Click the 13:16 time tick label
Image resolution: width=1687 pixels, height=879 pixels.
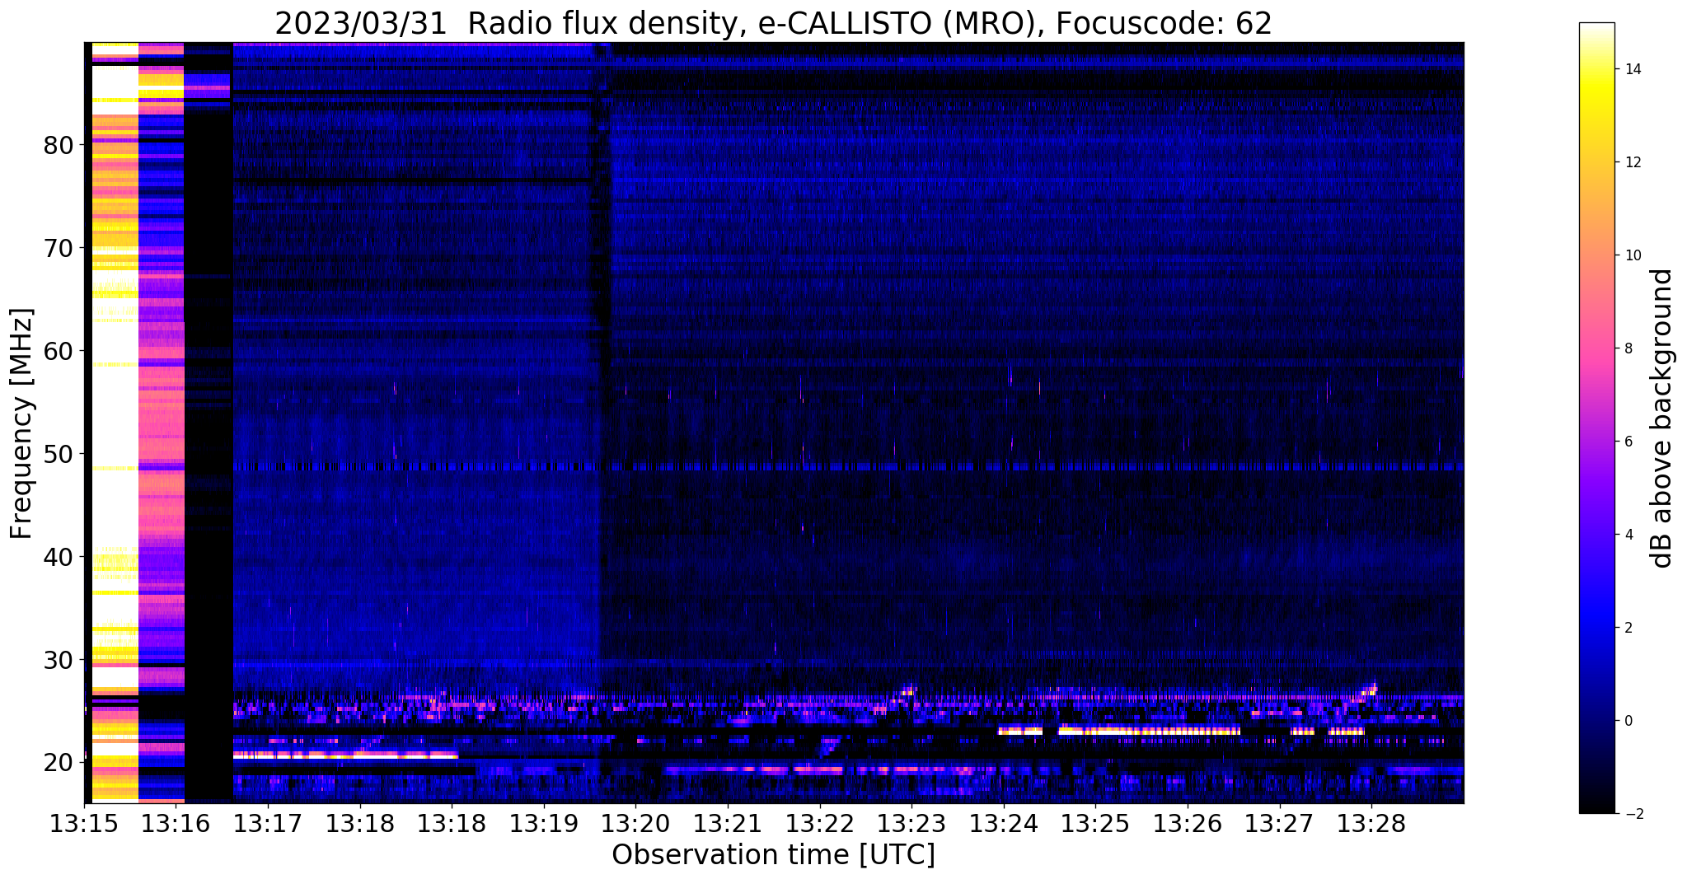tap(176, 823)
